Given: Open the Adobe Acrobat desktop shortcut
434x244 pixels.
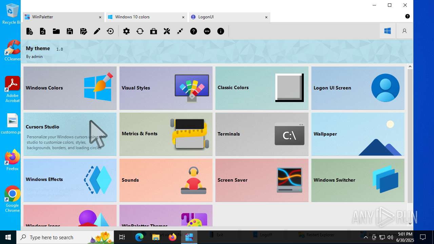Looking at the screenshot, I should [x=13, y=89].
